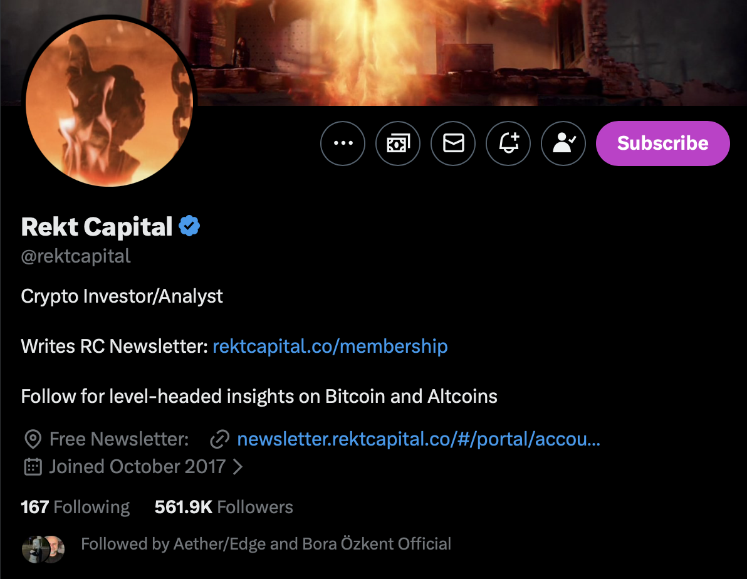Screen dimensions: 747x579
Task: Click the link chain icon before the newsletter URL
Action: click(x=219, y=439)
